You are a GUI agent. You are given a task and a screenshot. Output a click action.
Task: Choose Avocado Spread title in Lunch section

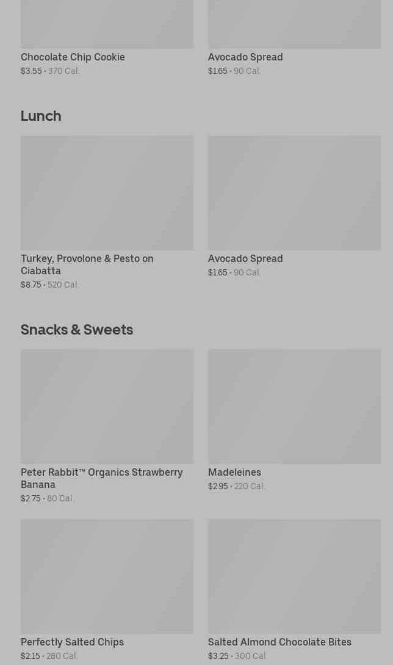pyautogui.click(x=245, y=258)
